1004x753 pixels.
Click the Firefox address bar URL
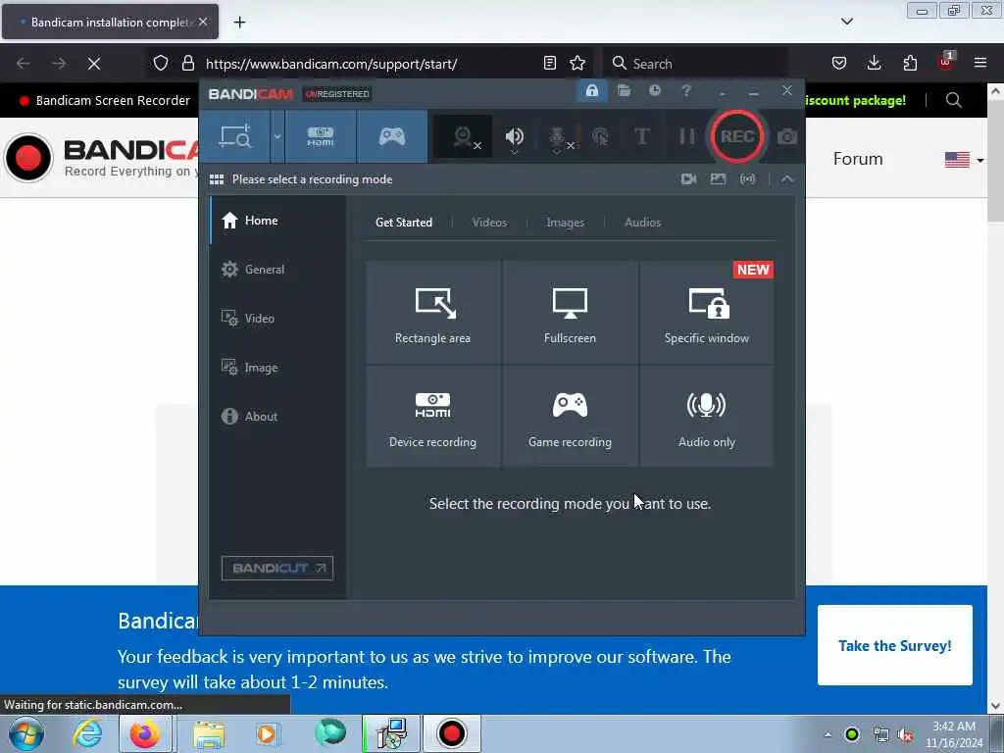pyautogui.click(x=331, y=64)
